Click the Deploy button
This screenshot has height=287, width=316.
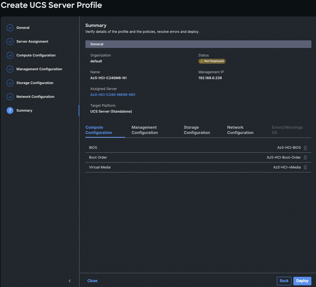[x=302, y=281]
